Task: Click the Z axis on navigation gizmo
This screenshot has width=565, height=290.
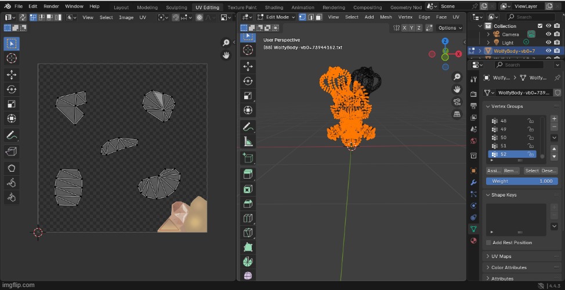Action: coord(445,41)
